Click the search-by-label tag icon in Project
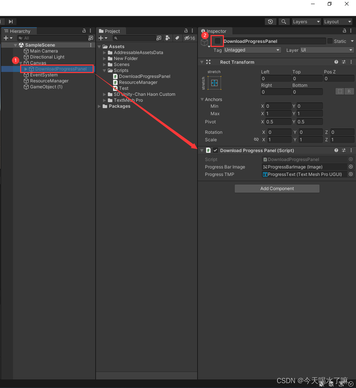 177,38
